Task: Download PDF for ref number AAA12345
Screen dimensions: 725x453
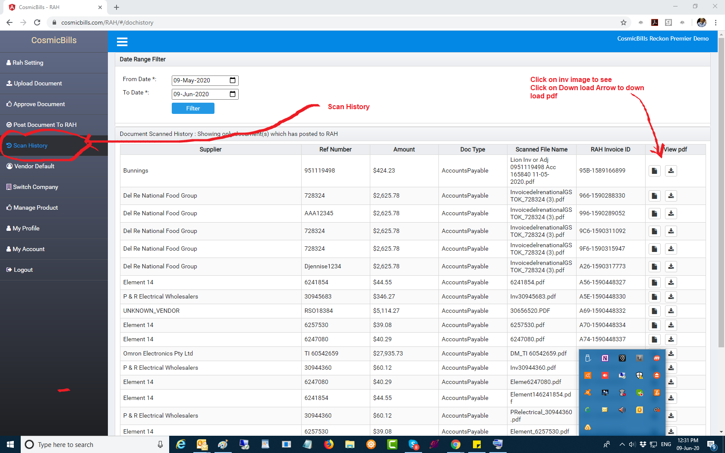Action: [671, 214]
